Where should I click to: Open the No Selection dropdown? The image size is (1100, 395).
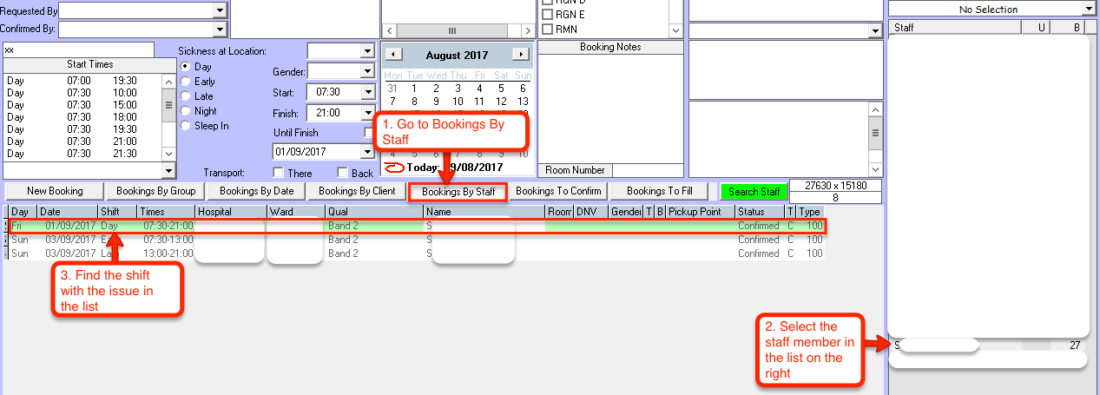point(1089,10)
